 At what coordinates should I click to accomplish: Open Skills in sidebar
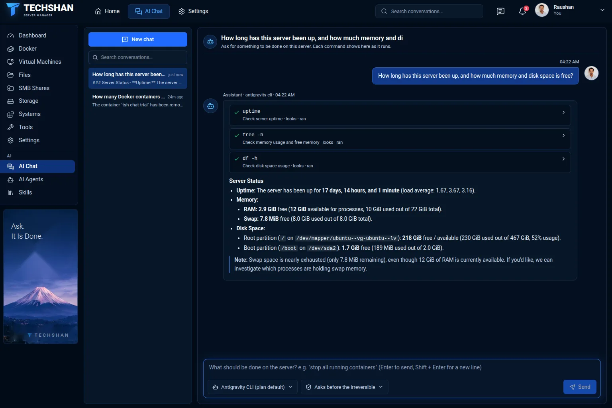point(38,192)
